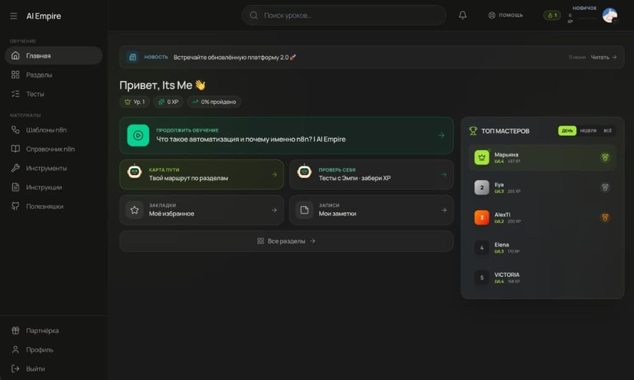
Task: Open Закладки Моё избранное card
Action: [x=202, y=210]
